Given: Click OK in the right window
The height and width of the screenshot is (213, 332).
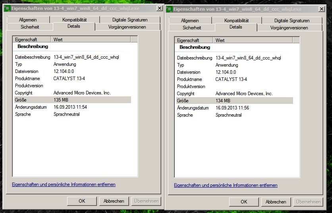Looking at the screenshot, I should (x=244, y=202).
